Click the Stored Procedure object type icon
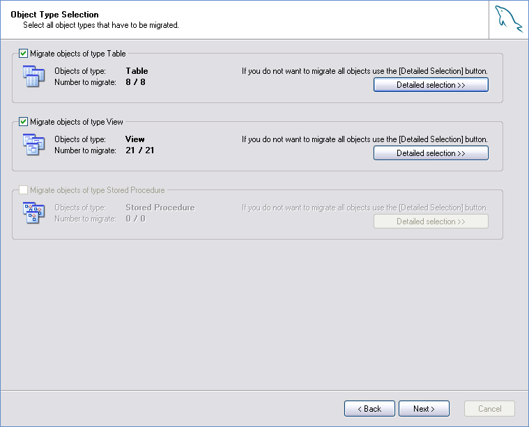This screenshot has width=529, height=427. click(x=33, y=213)
